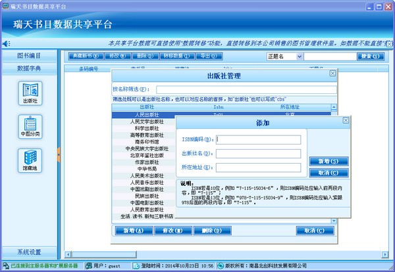Click 取消(C) in the 添加 dialog
Viewport: 395px width, 272px height.
coord(329,173)
